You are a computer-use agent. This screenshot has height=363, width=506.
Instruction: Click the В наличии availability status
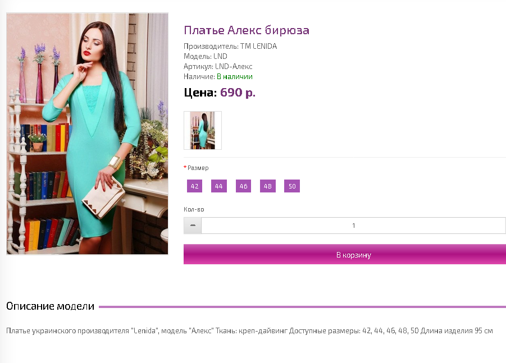click(x=235, y=76)
